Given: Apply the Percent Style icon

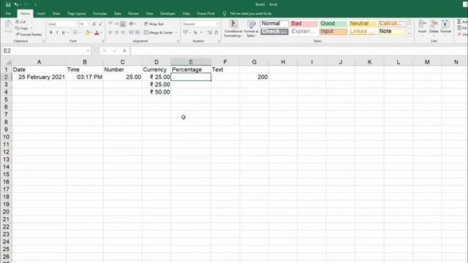Looking at the screenshot, I should click(195, 32).
